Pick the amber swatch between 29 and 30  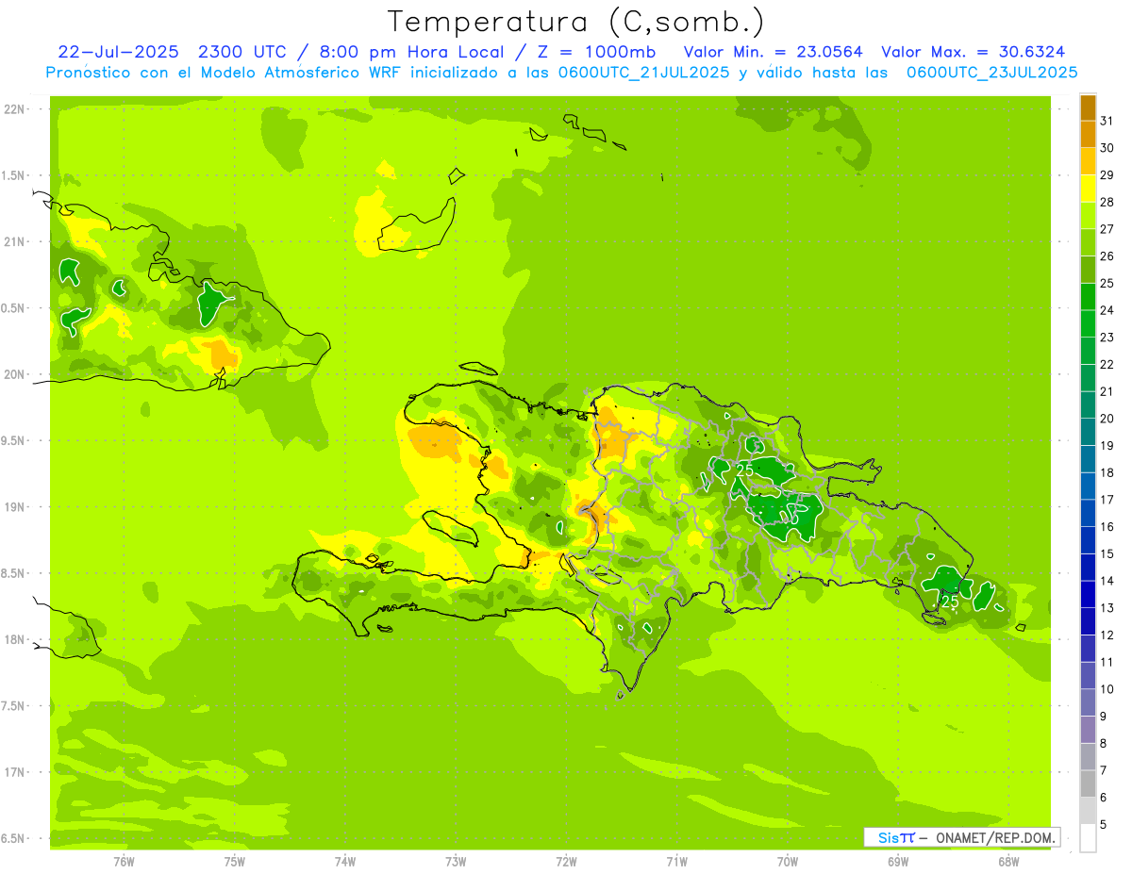coord(1088,161)
